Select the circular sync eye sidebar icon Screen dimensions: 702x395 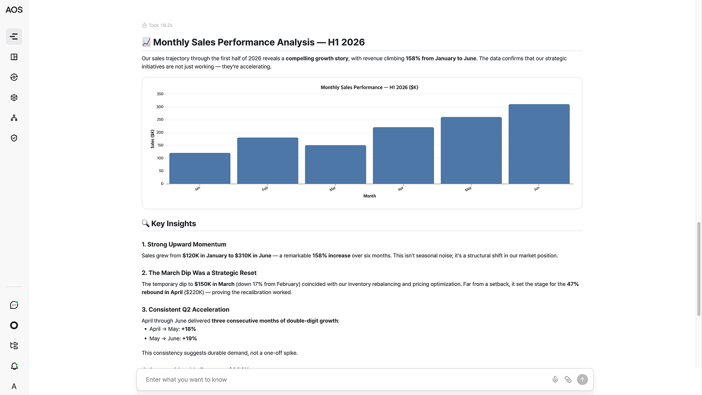pyautogui.click(x=14, y=77)
